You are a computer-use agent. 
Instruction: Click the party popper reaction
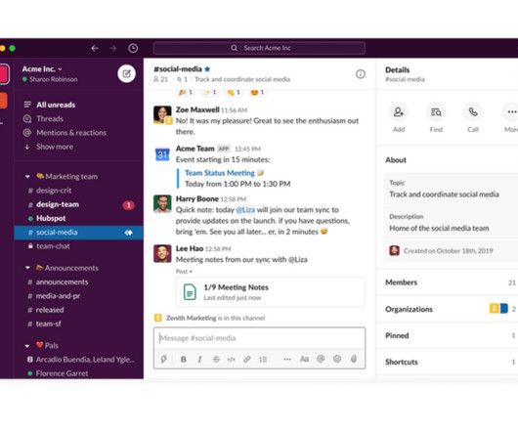tap(186, 92)
